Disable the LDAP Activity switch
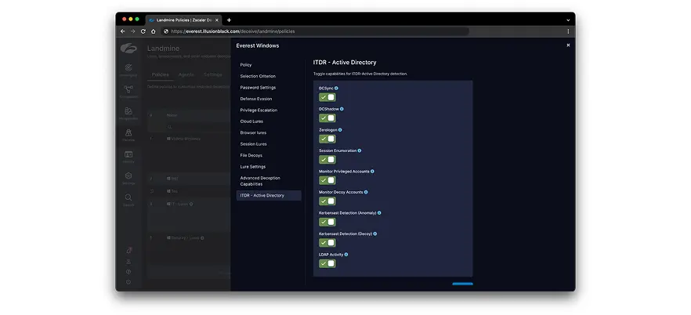 [x=327, y=263]
